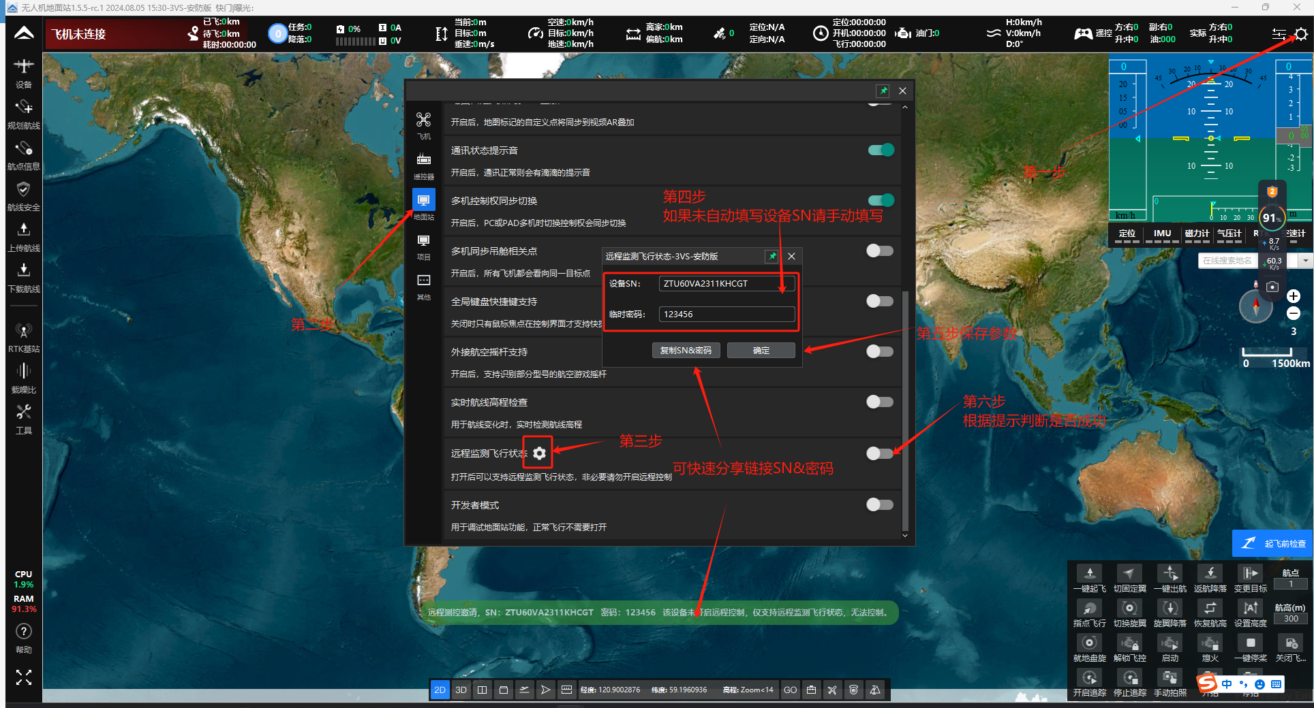Click the split-view layout button
Viewport: 1314px width, 708px height.
point(482,690)
